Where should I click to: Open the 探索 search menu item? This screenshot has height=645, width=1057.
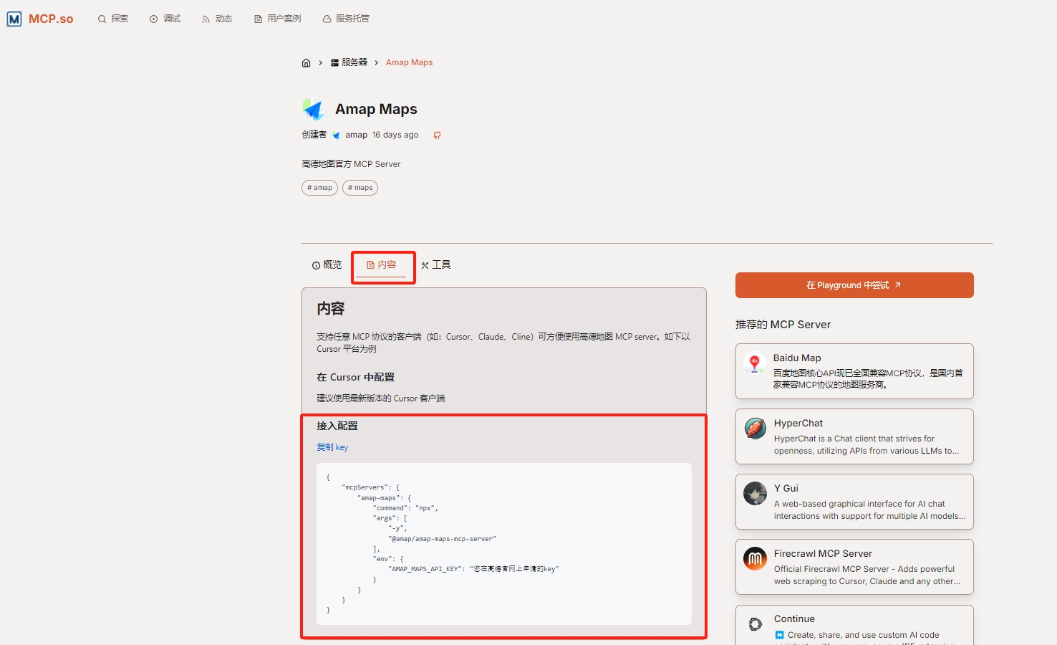[x=113, y=19]
